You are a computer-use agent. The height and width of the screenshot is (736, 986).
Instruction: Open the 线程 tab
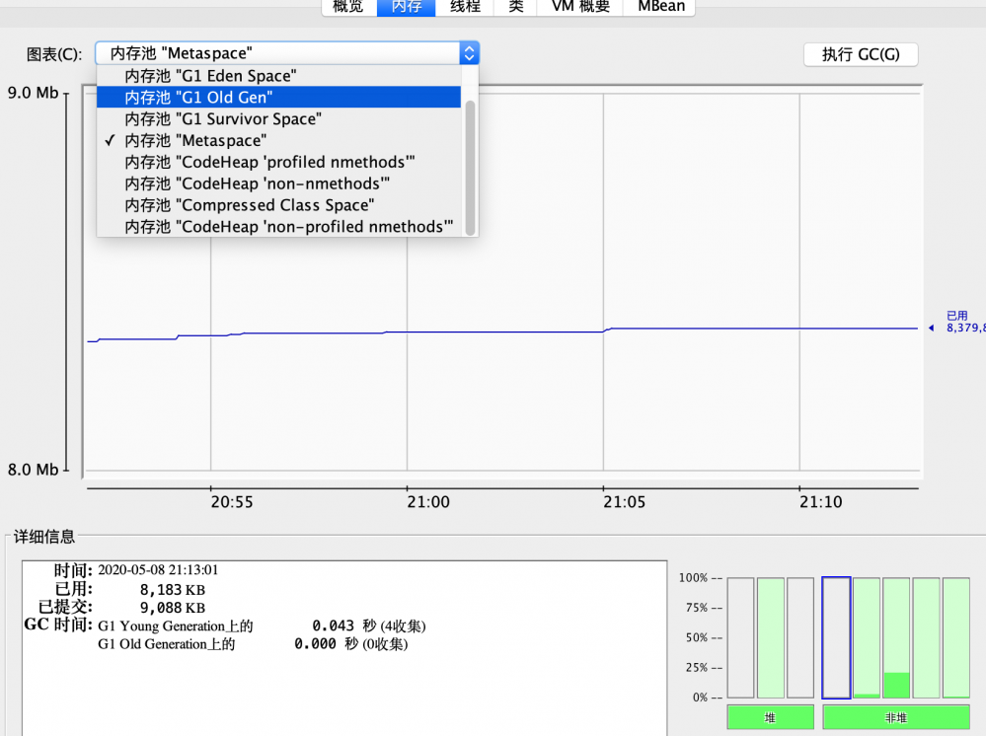[465, 7]
